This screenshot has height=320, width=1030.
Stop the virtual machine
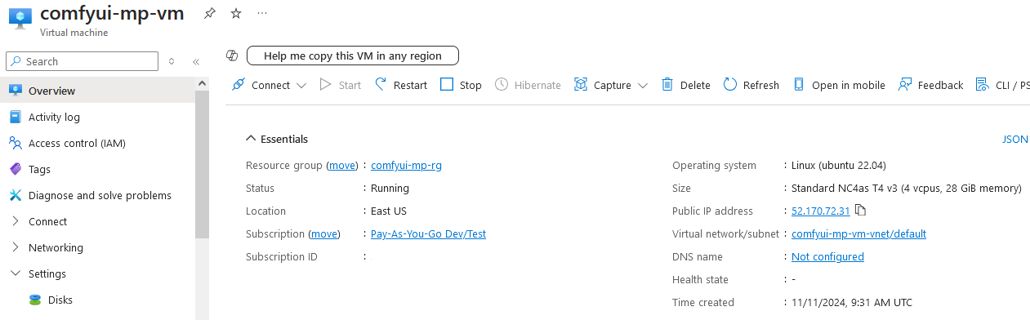click(461, 85)
